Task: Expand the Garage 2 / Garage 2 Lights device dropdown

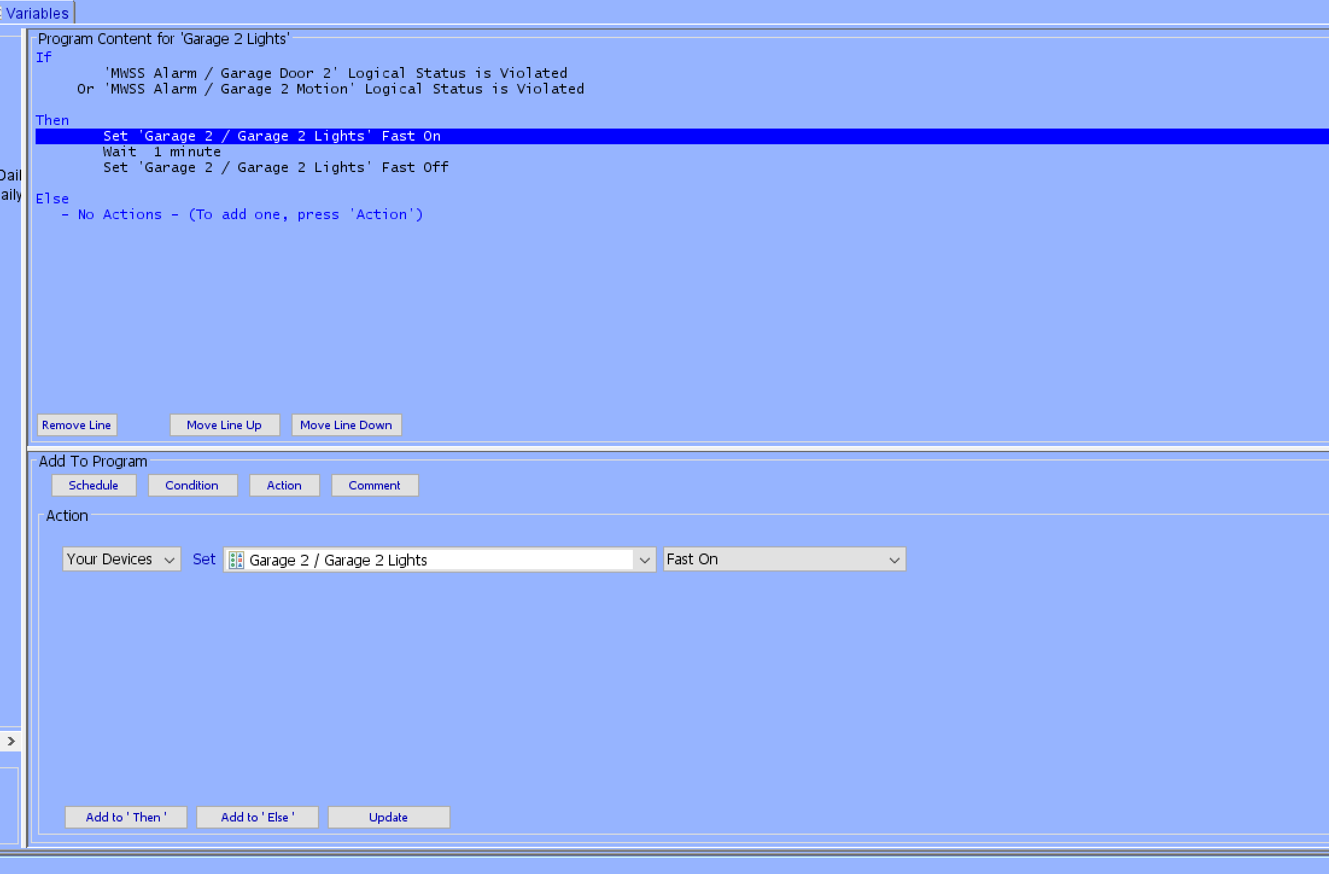Action: (644, 560)
